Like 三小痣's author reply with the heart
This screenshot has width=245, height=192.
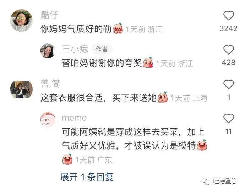[x=228, y=50]
